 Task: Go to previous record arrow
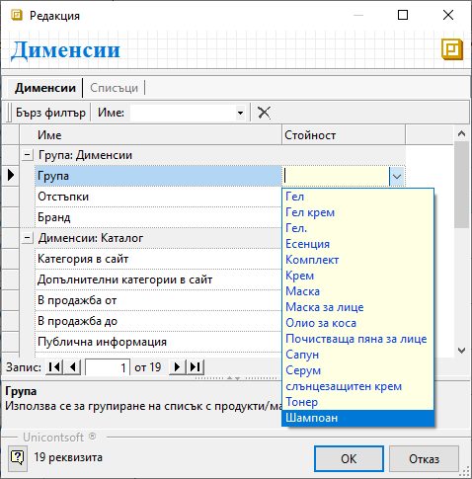73,367
